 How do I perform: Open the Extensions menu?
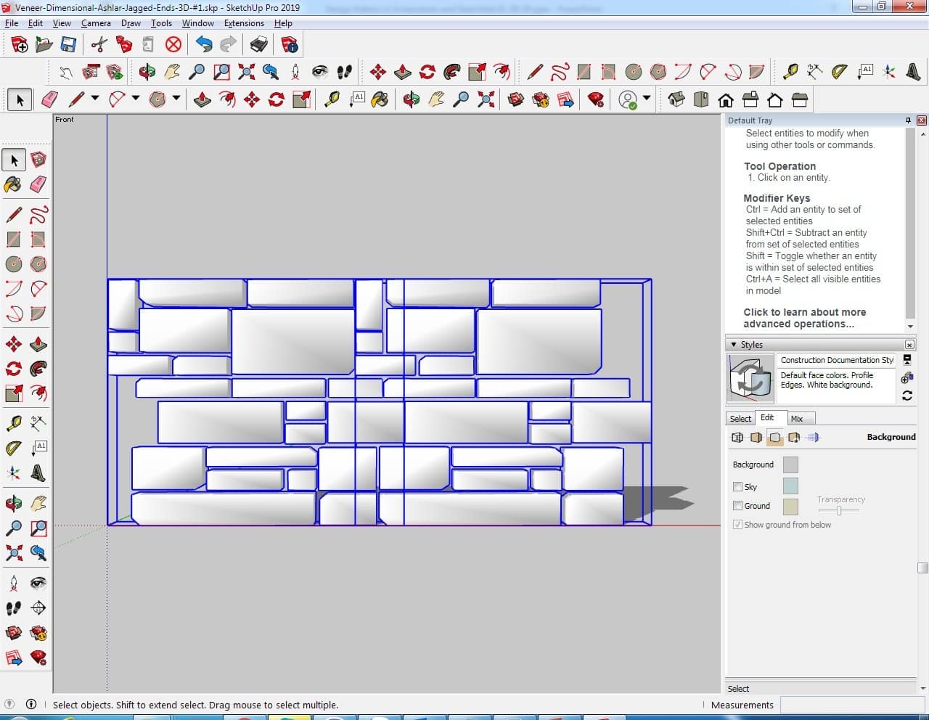[244, 23]
